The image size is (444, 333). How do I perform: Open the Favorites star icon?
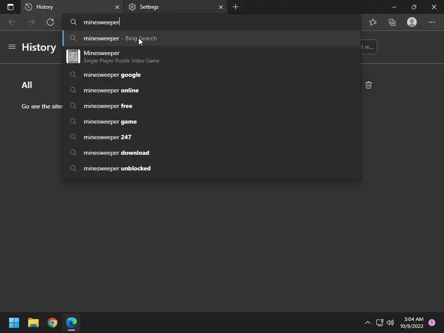pyautogui.click(x=373, y=22)
